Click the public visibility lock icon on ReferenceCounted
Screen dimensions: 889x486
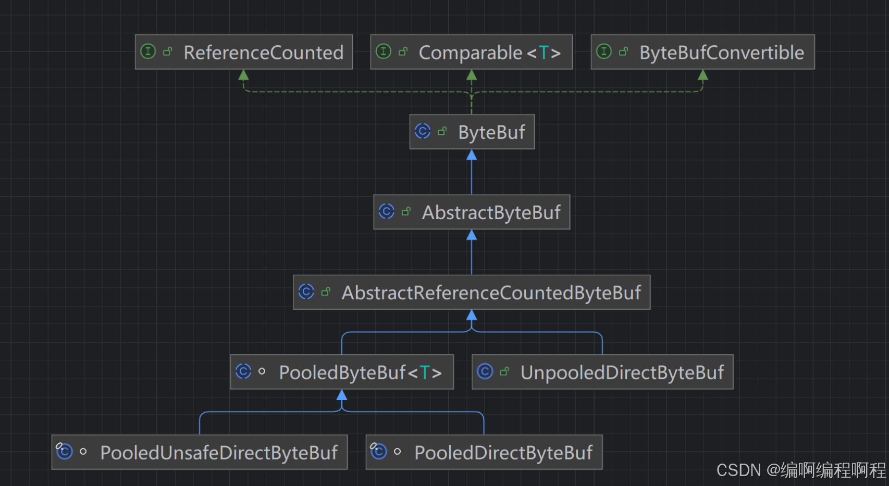168,52
